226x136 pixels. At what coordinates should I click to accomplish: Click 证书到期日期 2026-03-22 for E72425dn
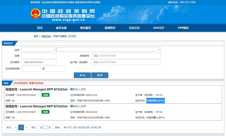(x=84, y=95)
